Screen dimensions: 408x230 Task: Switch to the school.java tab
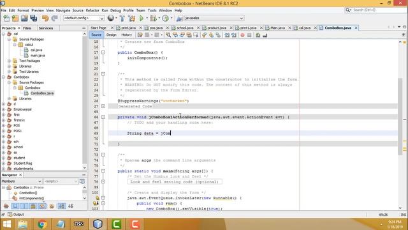point(185,27)
